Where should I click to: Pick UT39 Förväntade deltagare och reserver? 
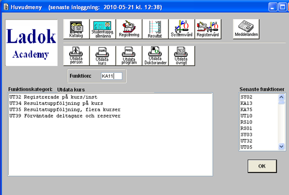pyautogui.click(x=65, y=116)
